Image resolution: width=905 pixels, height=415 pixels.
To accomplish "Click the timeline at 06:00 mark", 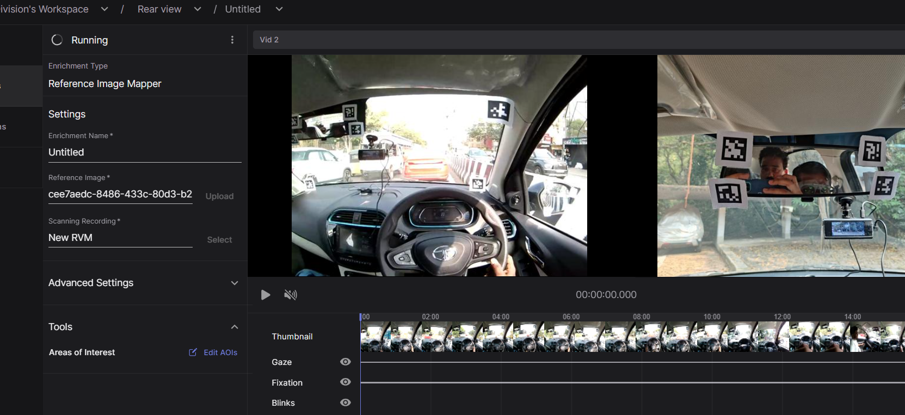I will pyautogui.click(x=571, y=317).
